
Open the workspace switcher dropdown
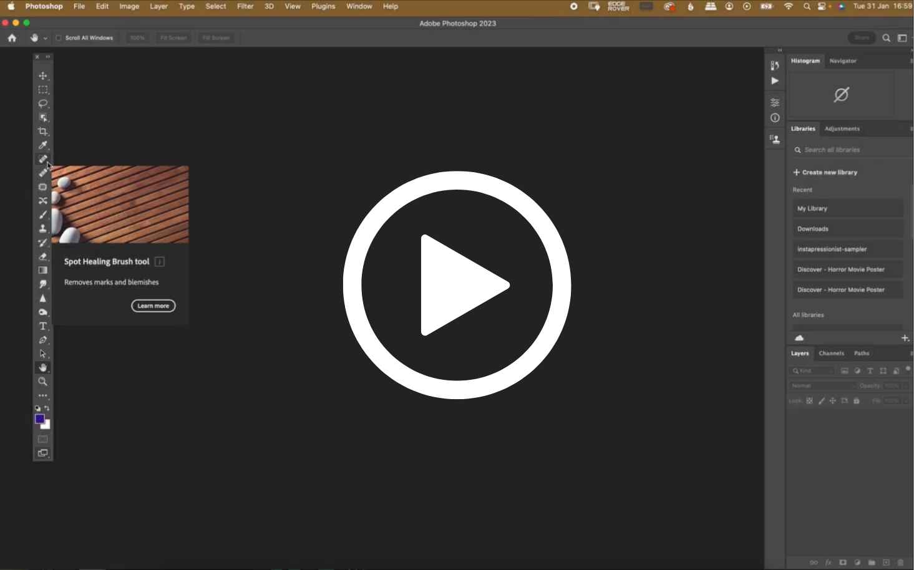903,38
